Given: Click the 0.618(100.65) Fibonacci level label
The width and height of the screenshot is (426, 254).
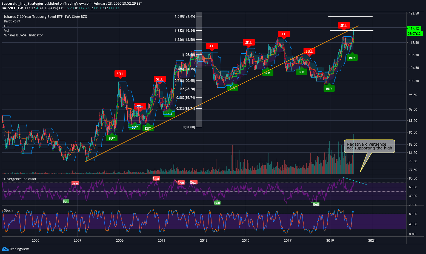Looking at the screenshot, I should pos(185,81).
